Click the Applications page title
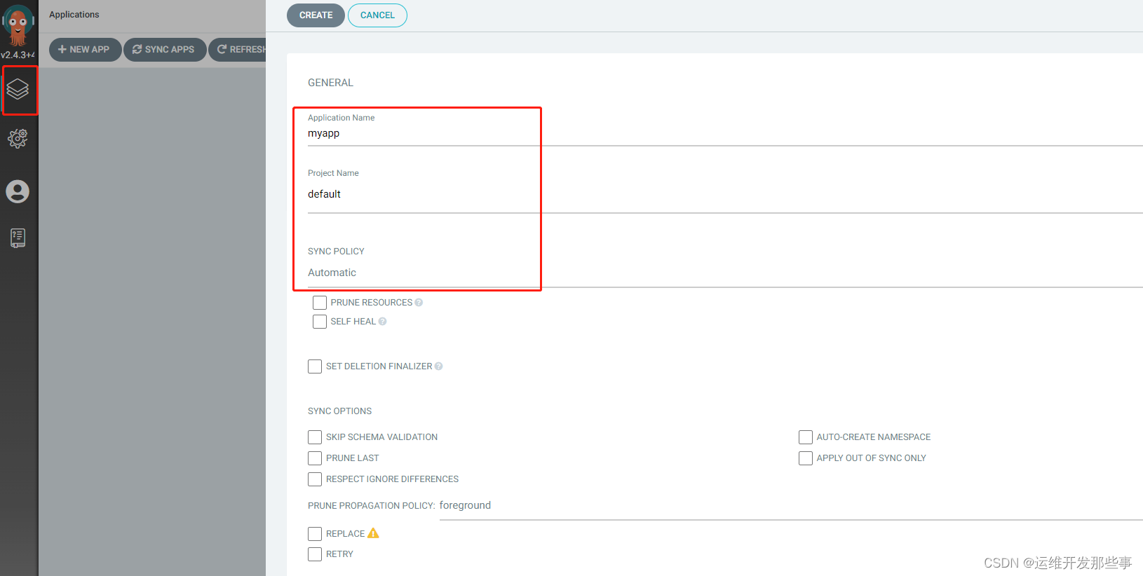Screen dimensions: 1143x576 pyautogui.click(x=74, y=15)
